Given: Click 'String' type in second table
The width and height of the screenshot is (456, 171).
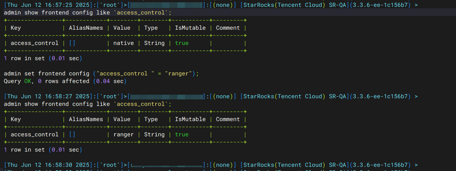Looking at the screenshot, I should click(154, 134).
